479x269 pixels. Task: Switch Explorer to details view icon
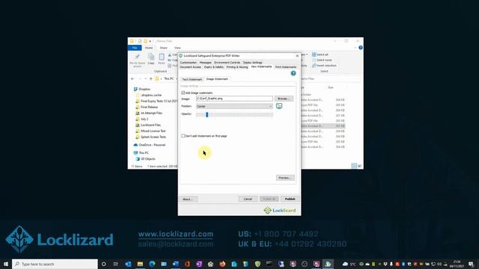[x=354, y=166]
